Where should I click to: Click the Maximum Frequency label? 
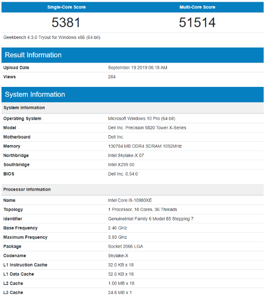(x=25, y=238)
